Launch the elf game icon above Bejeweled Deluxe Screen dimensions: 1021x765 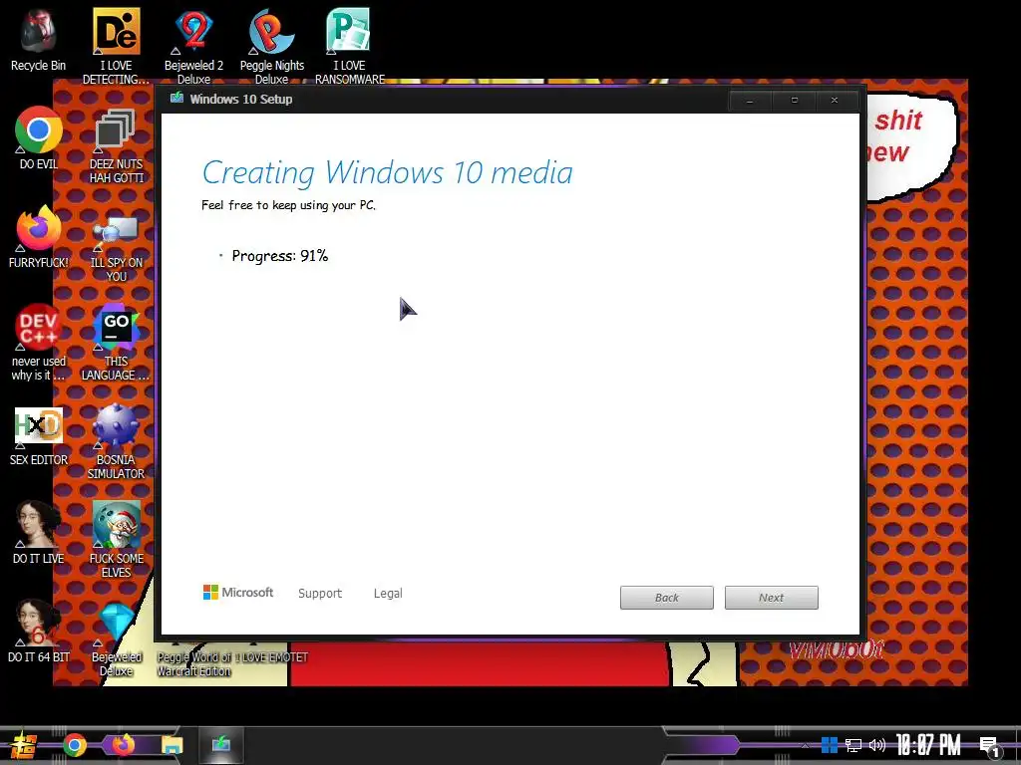116,539
